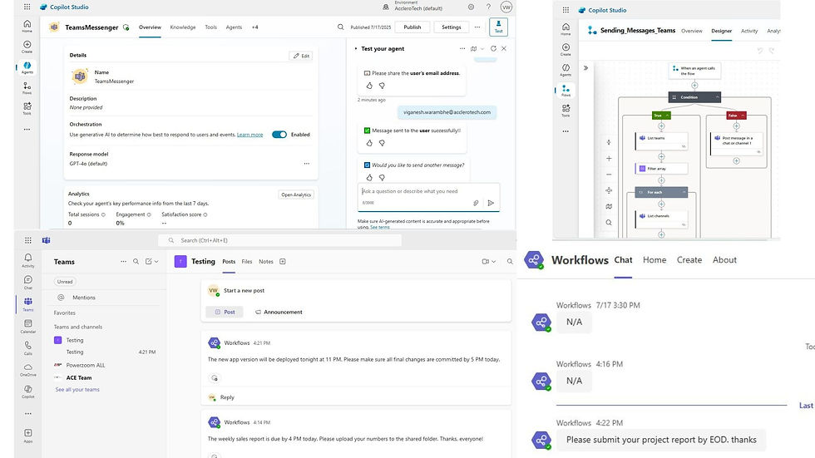
Task: Open the Files tab of the Testing channel
Action: [247, 262]
